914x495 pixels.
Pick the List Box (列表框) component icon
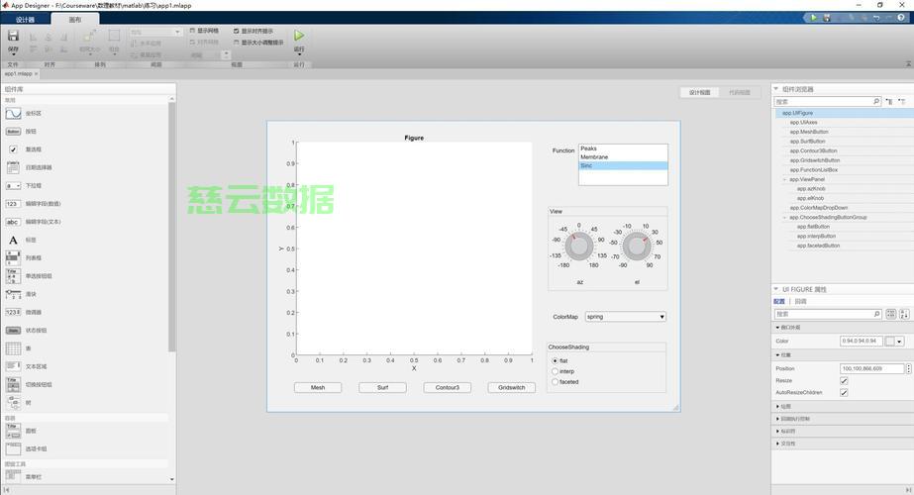click(14, 257)
